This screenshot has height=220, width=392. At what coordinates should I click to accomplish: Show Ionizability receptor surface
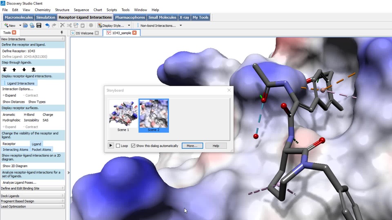coord(31,120)
